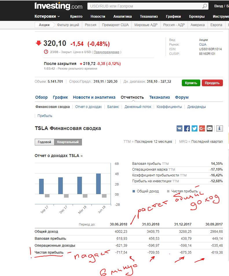229x276 pixels.
Task: Click the 30.06.2018 period column header
Action: (118, 224)
